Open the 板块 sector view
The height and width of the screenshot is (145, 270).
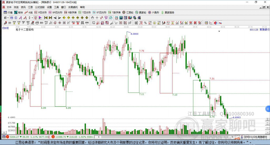pyautogui.click(x=19, y=12)
